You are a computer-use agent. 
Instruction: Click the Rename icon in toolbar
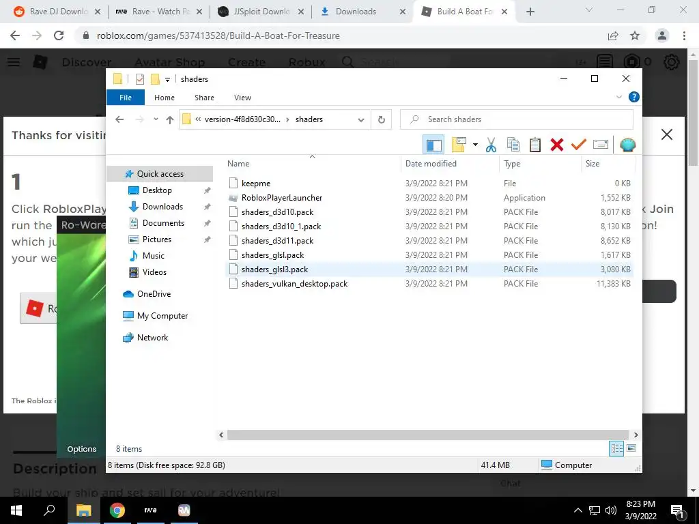pos(601,145)
